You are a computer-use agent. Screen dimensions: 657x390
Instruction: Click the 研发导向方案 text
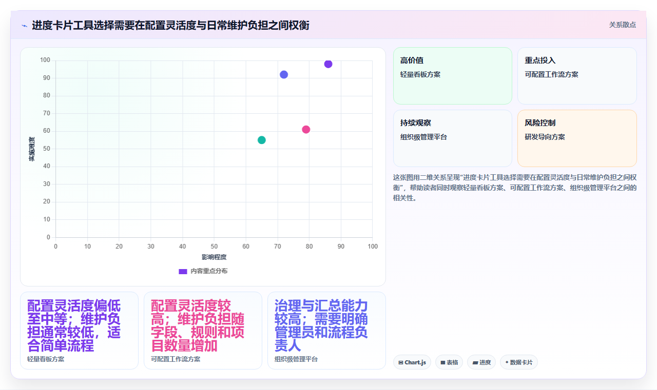(x=545, y=137)
